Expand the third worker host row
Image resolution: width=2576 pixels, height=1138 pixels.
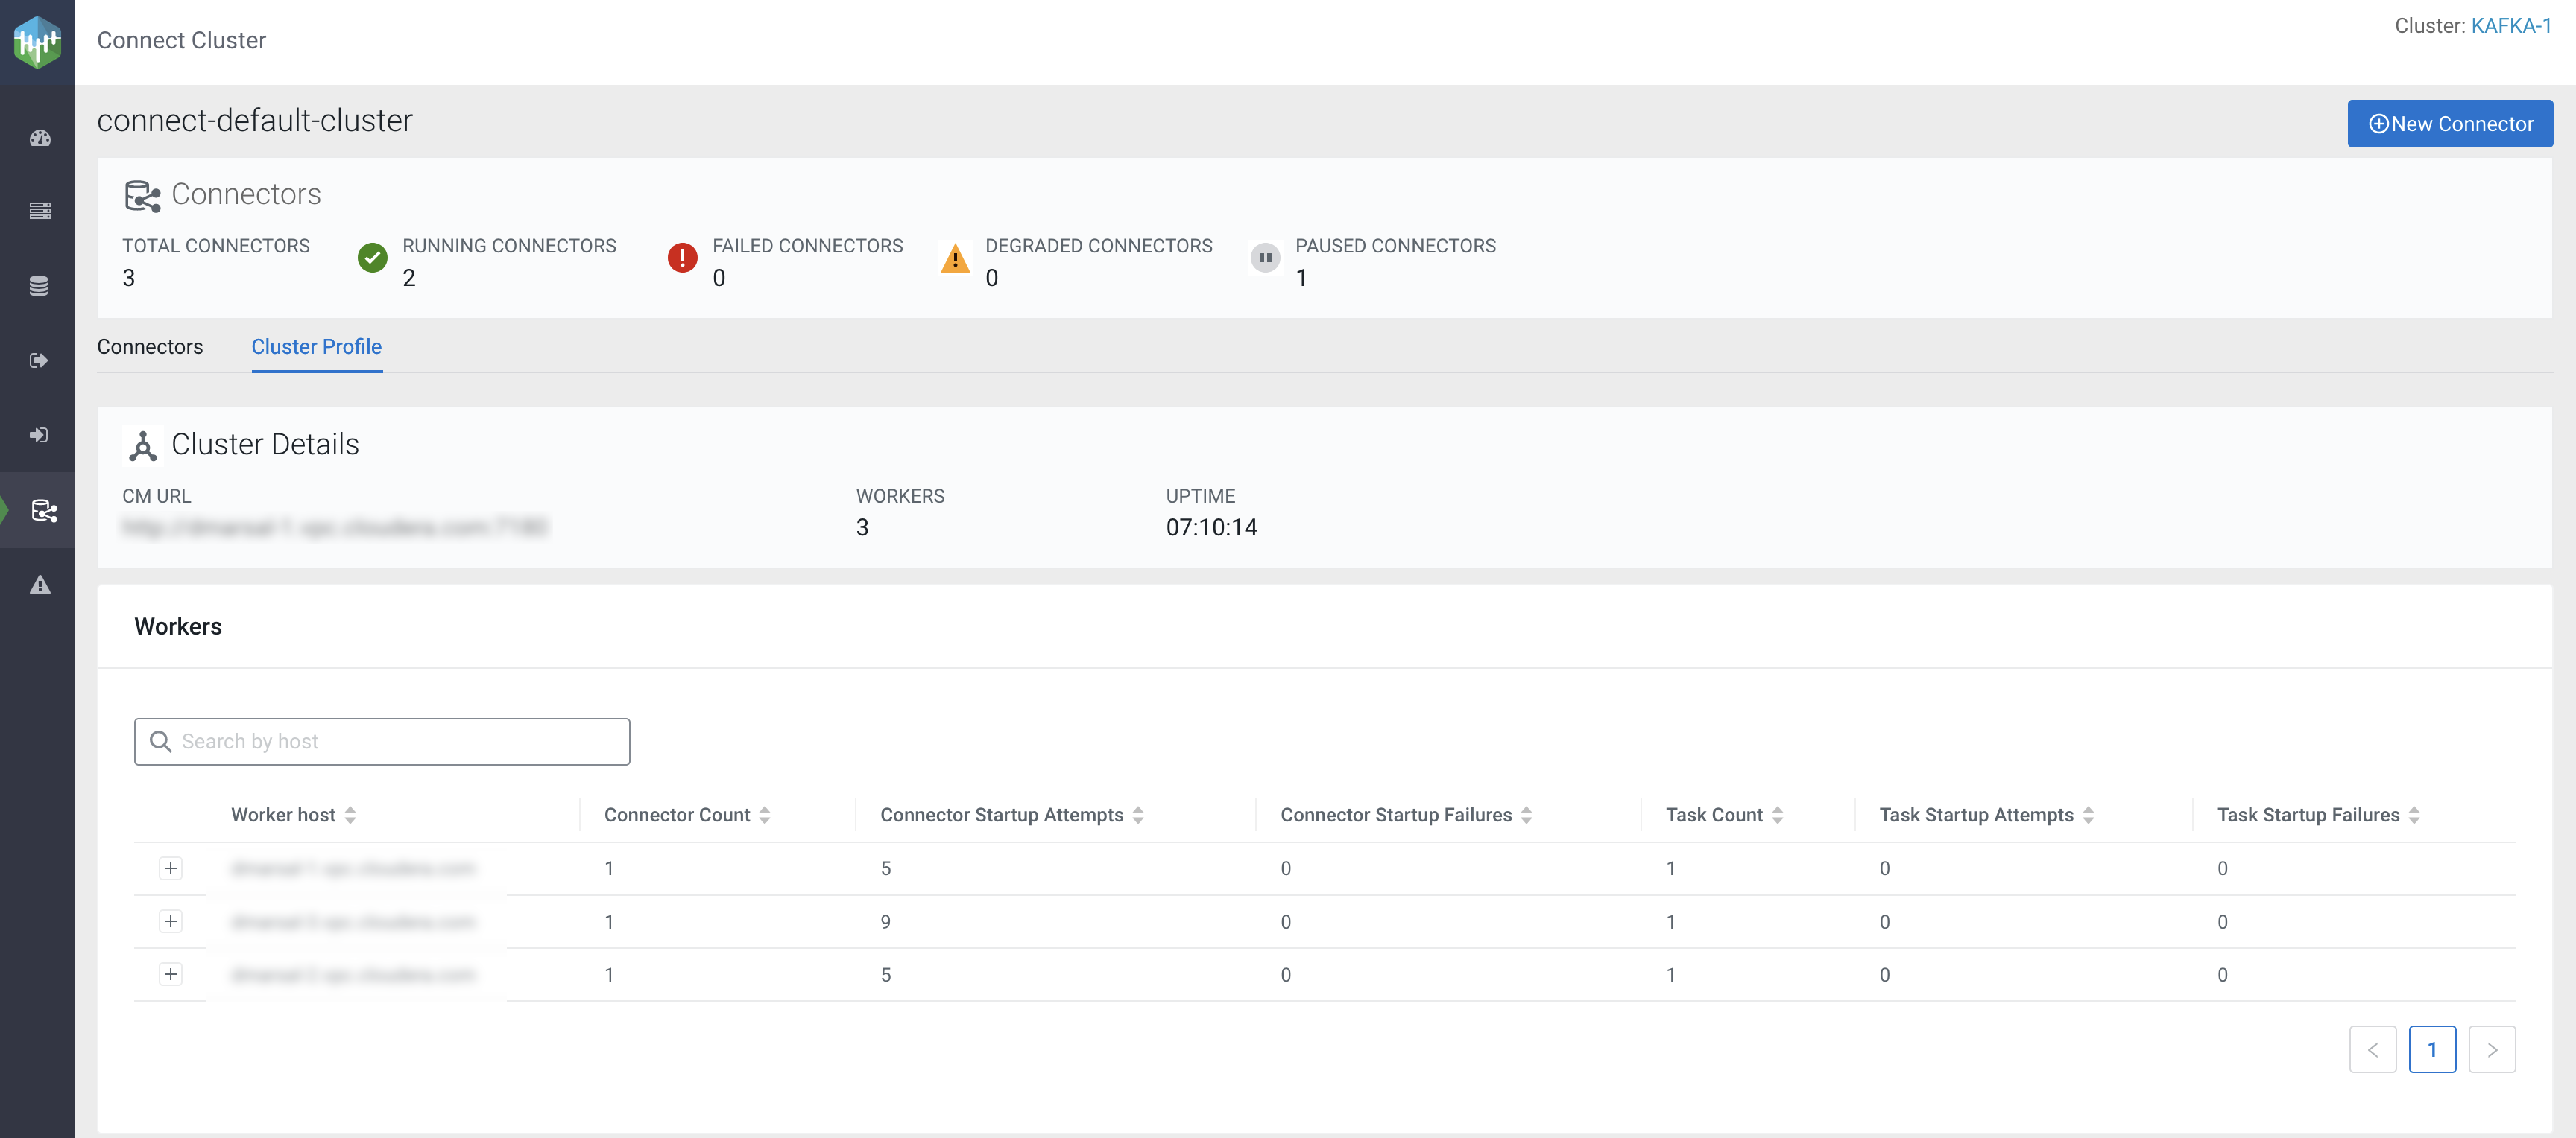coord(171,974)
